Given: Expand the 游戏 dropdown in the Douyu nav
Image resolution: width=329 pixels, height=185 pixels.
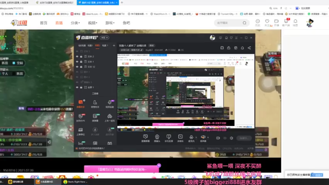Looking at the screenshot, I should point(109,23).
